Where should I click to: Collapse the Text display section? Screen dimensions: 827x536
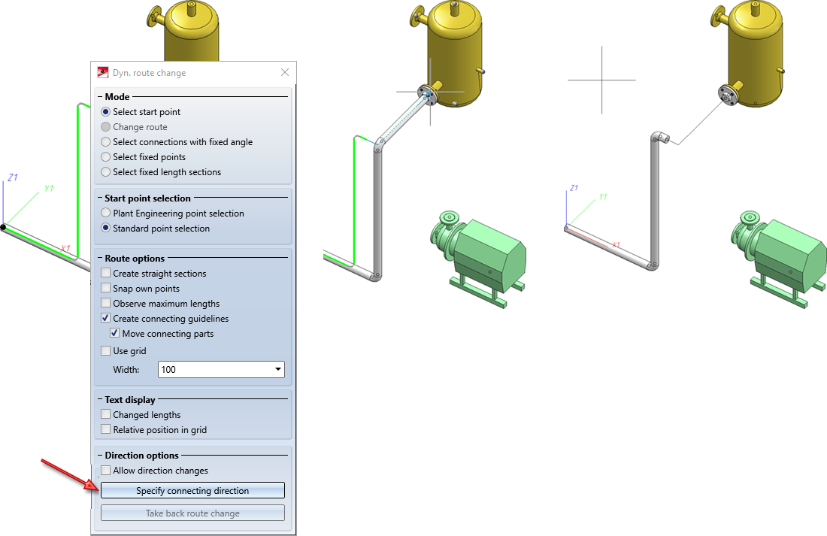pyautogui.click(x=100, y=400)
